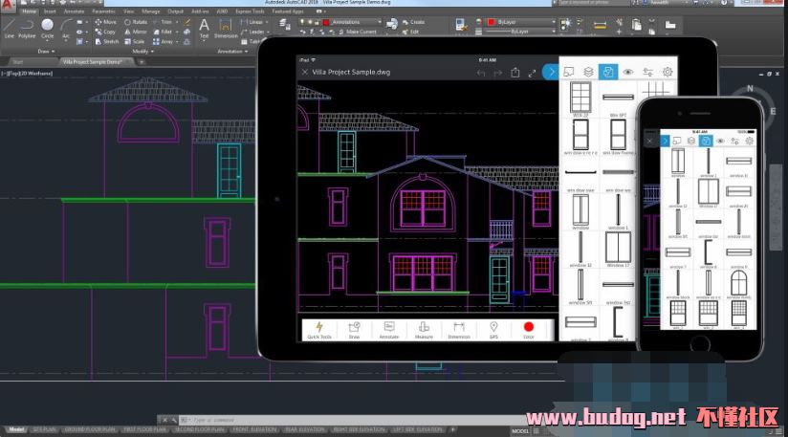
Task: Collapse the iPhone panel with blue arrow
Action: [x=665, y=142]
